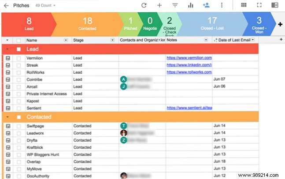Image resolution: width=285 pixels, height=179 pixels.
Task: Open the bar chart reports icon
Action: (190, 5)
